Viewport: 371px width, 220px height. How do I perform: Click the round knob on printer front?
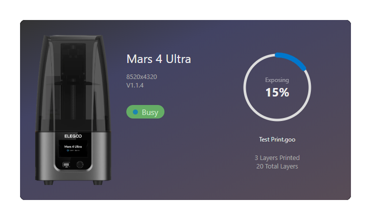point(80,164)
